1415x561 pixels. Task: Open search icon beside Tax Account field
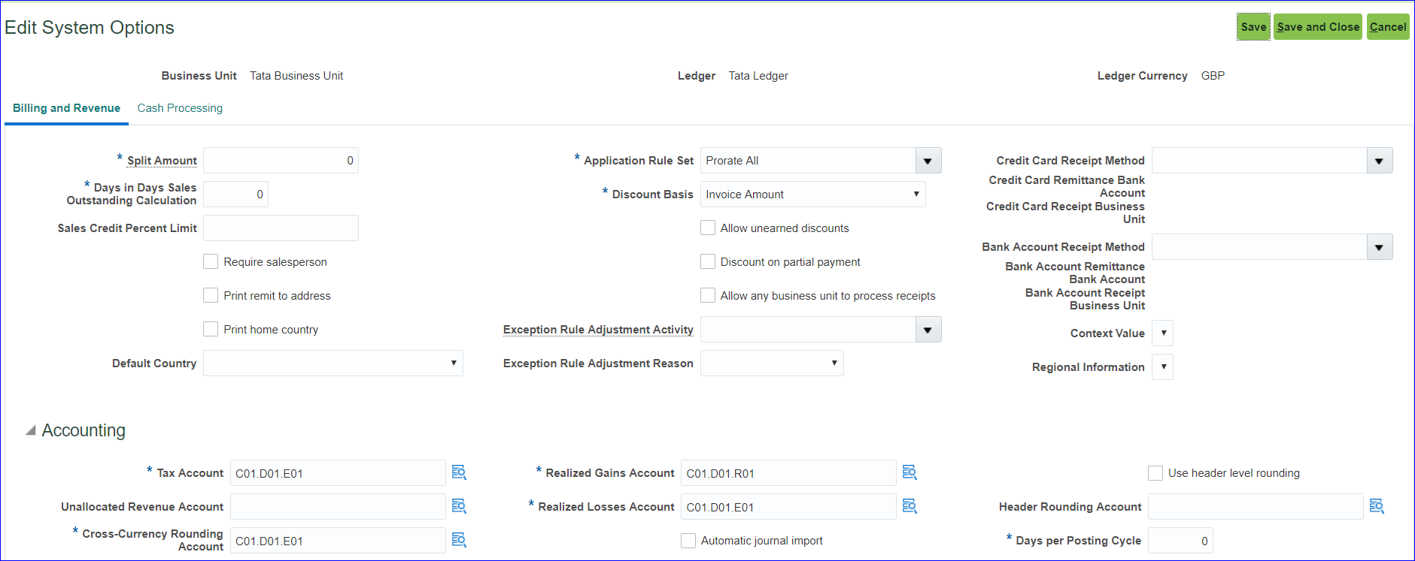[459, 472]
